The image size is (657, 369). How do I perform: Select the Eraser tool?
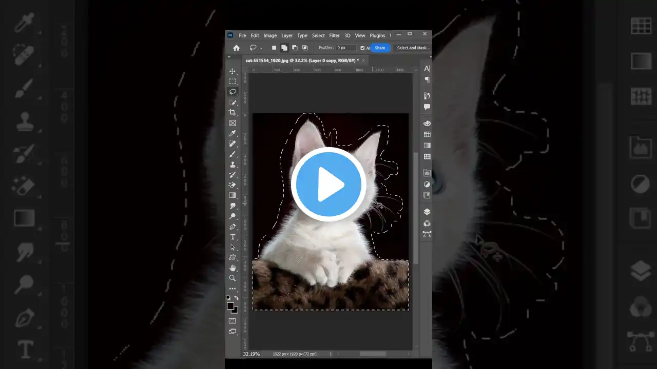pyautogui.click(x=233, y=185)
